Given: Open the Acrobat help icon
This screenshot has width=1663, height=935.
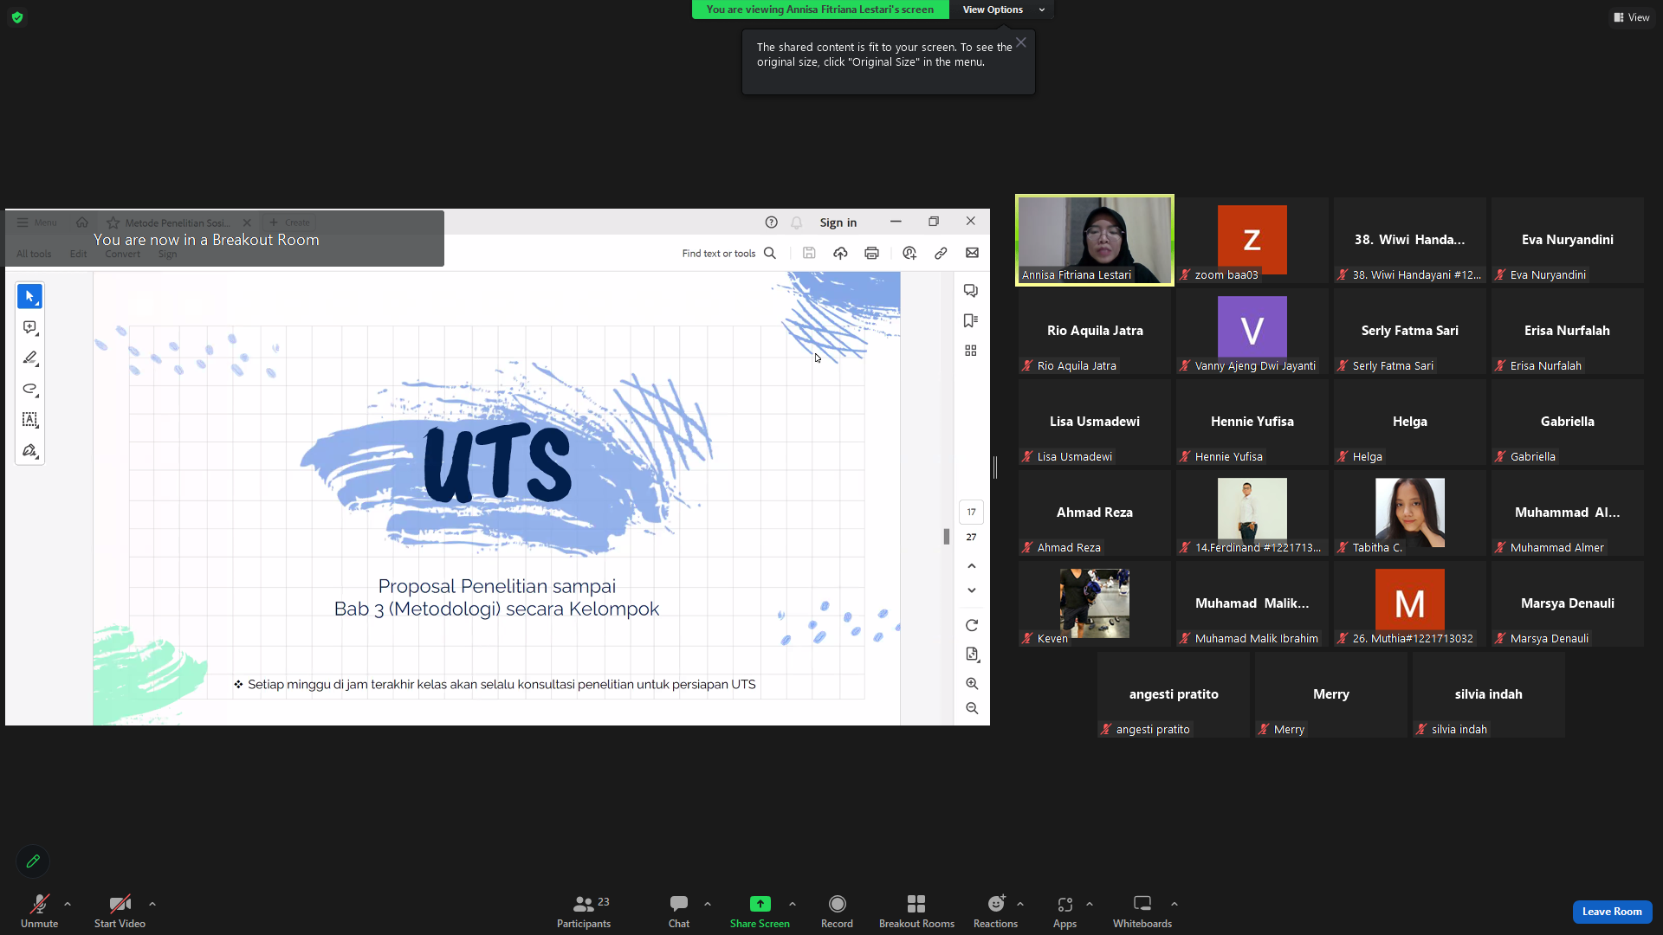Looking at the screenshot, I should click(x=771, y=222).
